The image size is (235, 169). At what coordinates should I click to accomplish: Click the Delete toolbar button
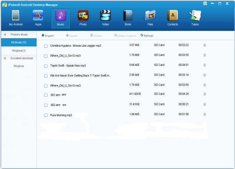pos(96,36)
